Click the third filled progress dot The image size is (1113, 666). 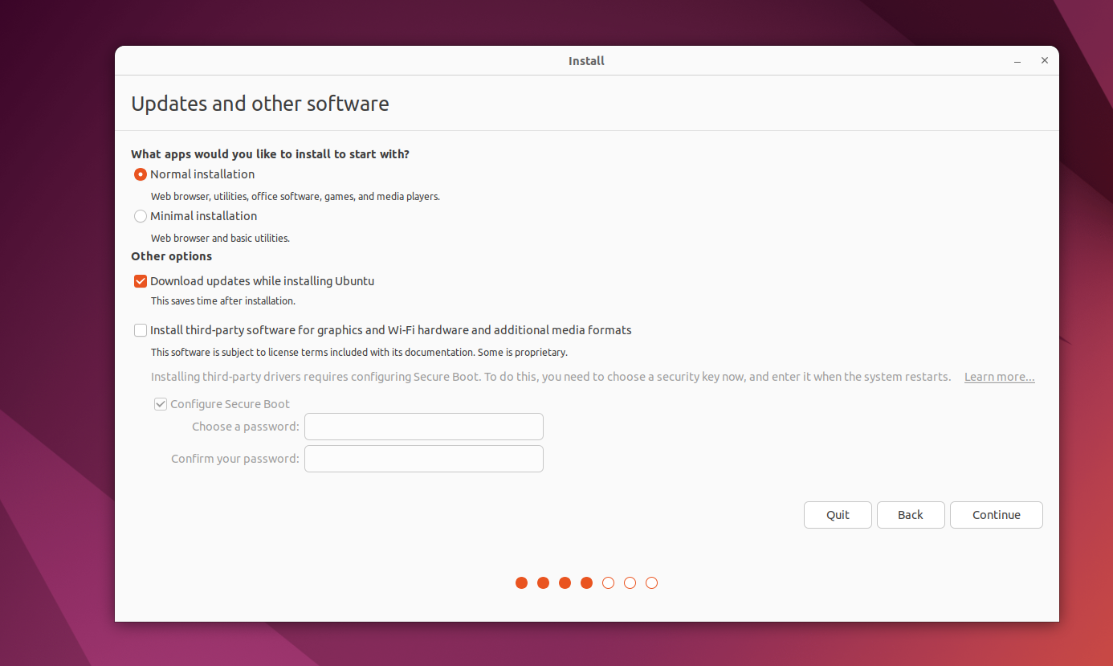click(x=565, y=582)
